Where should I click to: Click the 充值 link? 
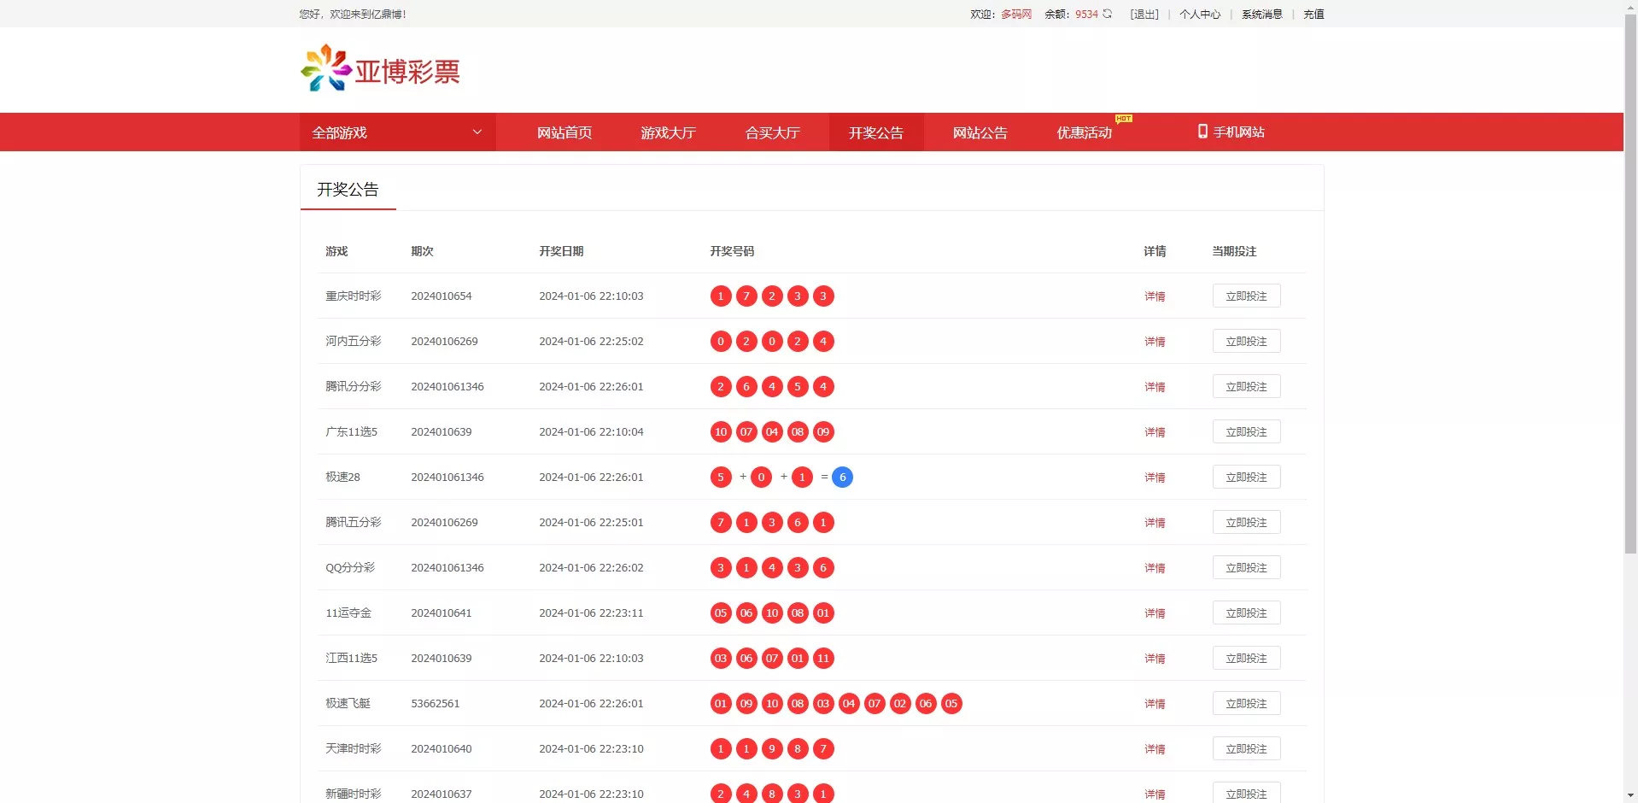point(1313,14)
